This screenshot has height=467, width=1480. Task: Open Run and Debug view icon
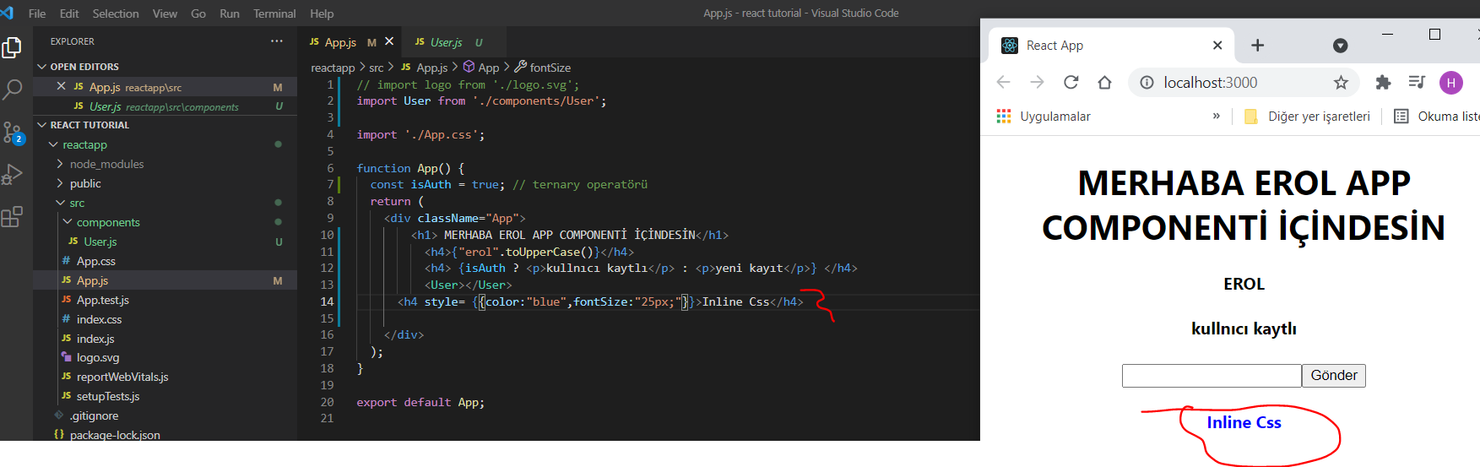coord(12,175)
